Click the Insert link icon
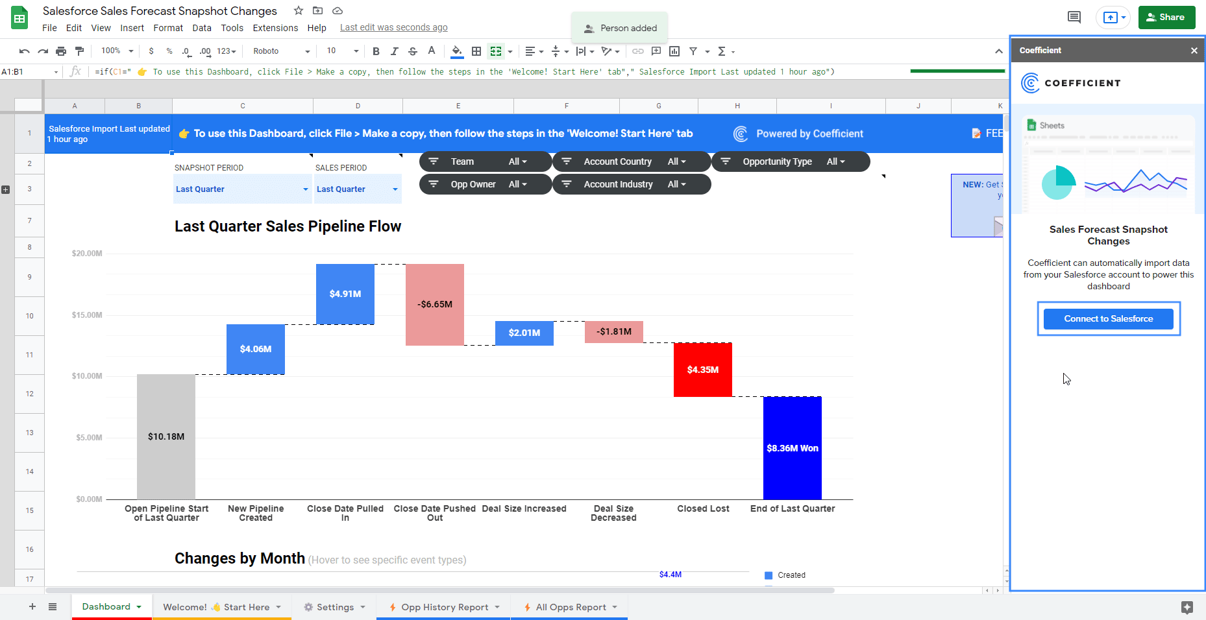The image size is (1206, 620). point(638,51)
